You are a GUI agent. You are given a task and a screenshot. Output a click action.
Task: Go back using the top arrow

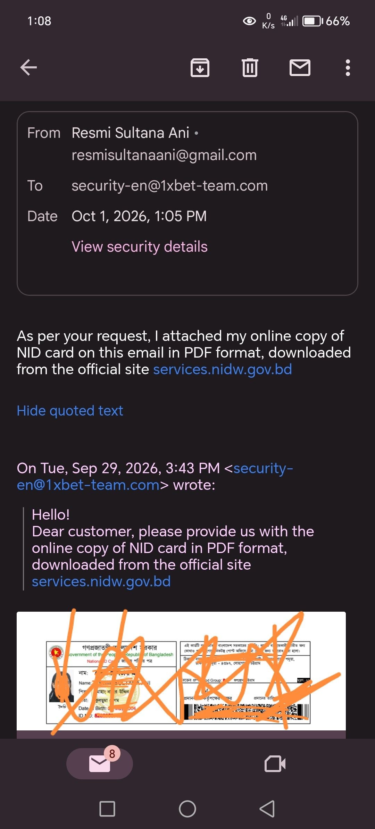(28, 67)
